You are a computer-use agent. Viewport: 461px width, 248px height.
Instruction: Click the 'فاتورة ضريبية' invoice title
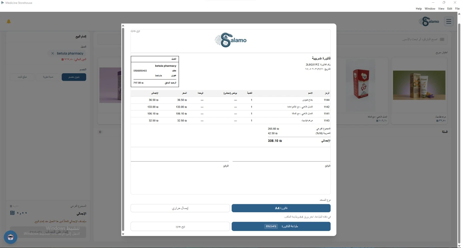click(x=321, y=58)
